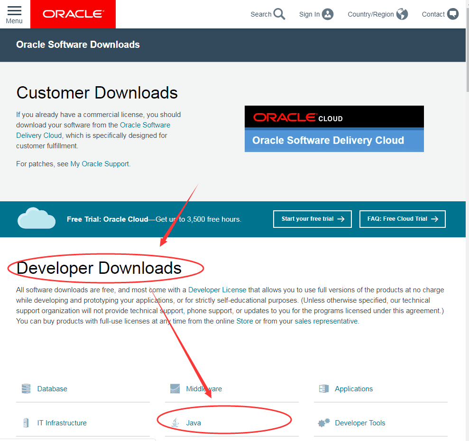Open the online Store link

pos(245,321)
